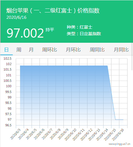Select the 月同比 tab
This screenshot has width=133, height=147.
coord(121,50)
